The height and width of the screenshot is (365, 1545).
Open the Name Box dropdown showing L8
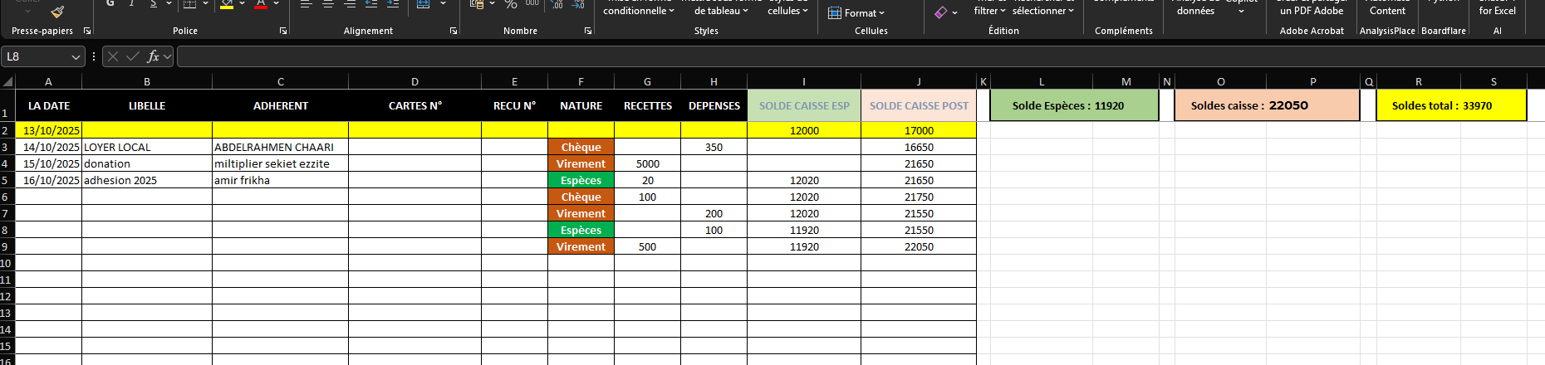76,56
